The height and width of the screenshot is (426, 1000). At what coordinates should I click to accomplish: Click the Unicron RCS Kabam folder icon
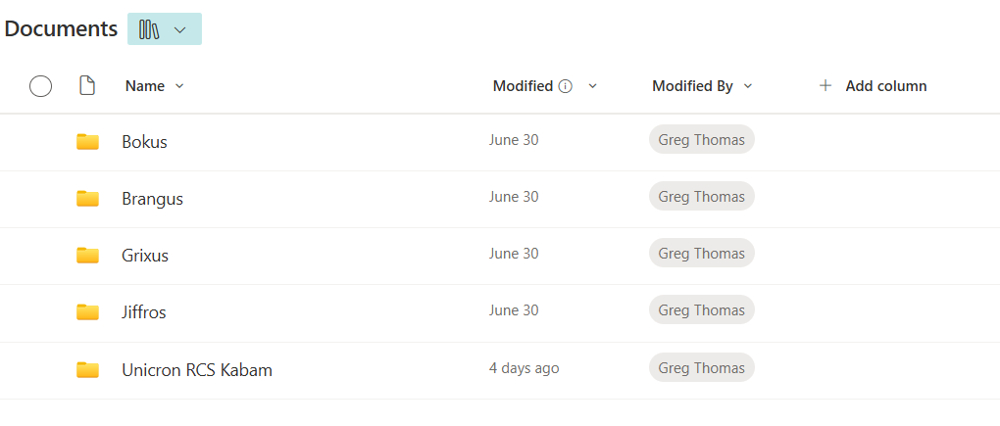tap(87, 369)
